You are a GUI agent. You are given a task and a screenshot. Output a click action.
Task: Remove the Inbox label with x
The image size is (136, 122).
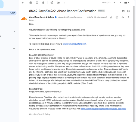pyautogui.click(x=104, y=11)
